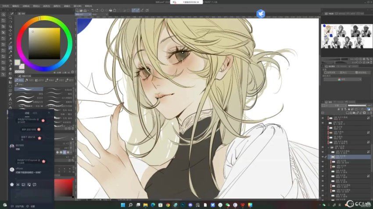Toggle the first snap button highlighted in command bar
This screenshot has width=373, height=209.
coord(134,10)
